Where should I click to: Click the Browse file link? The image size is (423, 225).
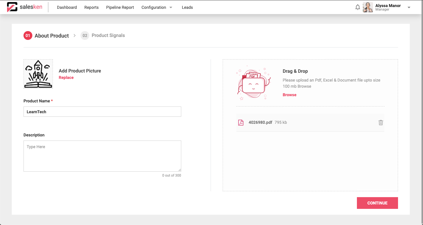pyautogui.click(x=289, y=95)
